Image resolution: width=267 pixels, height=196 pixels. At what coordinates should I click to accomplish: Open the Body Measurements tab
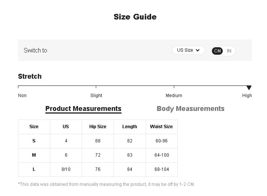pyautogui.click(x=190, y=109)
